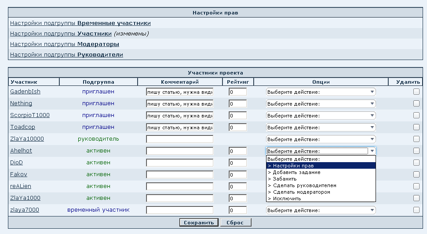Open zlaya7000 user profile link
Screen dimensions: 427x234
click(25, 210)
